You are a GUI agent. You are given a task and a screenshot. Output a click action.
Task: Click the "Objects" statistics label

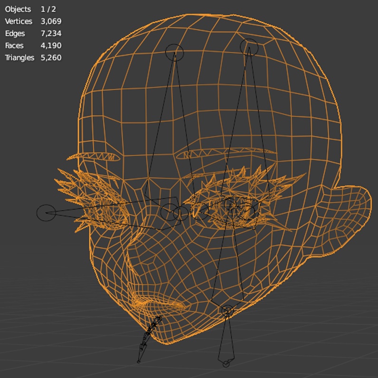point(18,9)
